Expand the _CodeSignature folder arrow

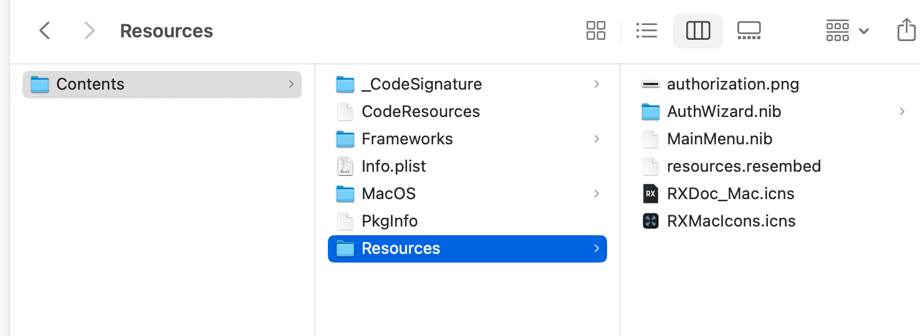click(597, 84)
